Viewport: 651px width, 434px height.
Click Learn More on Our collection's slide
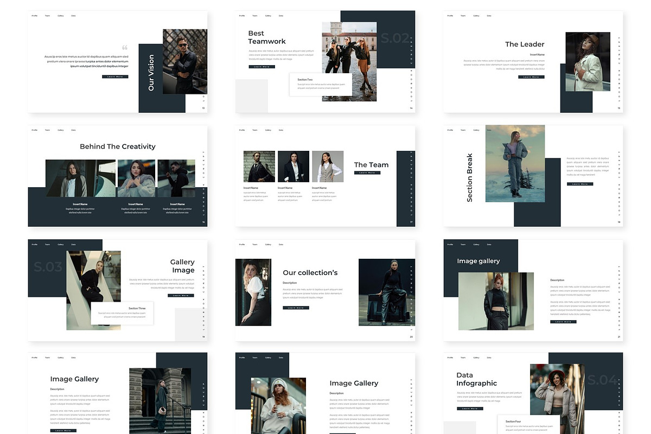(x=296, y=308)
